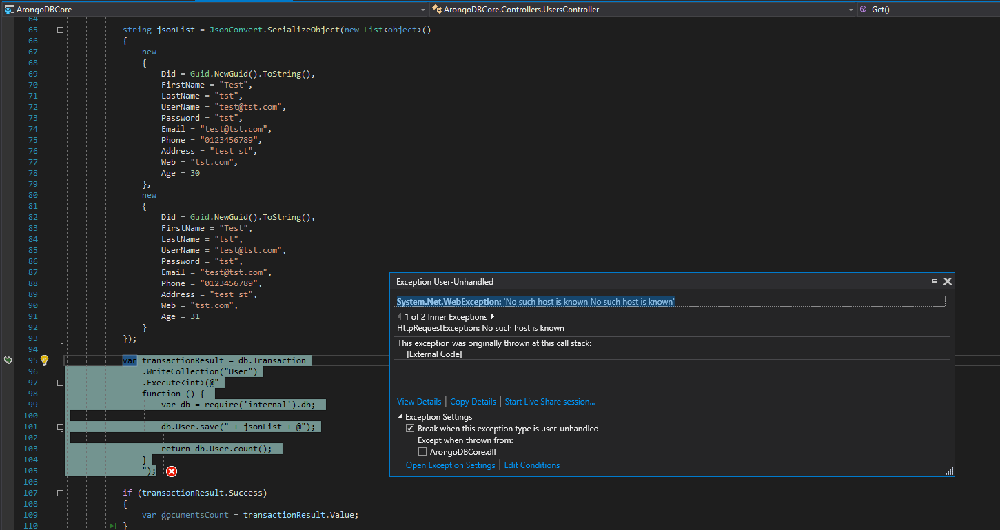Click the lightbulb quick actions icon on line 95
Viewport: 1000px width, 530px height.
tap(44, 360)
